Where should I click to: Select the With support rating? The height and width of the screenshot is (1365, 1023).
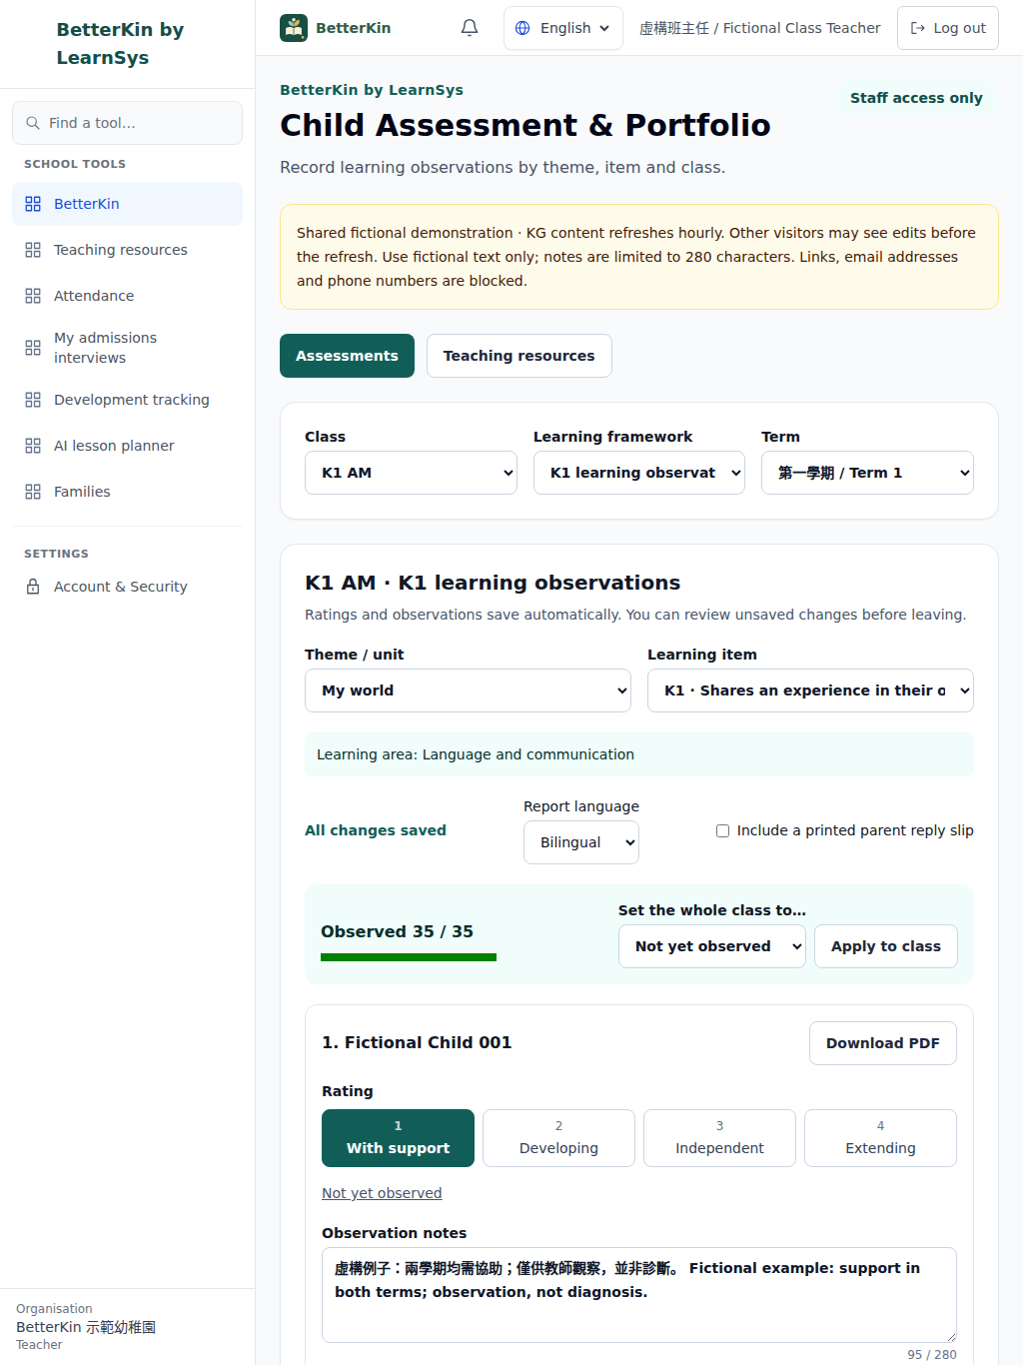point(398,1138)
